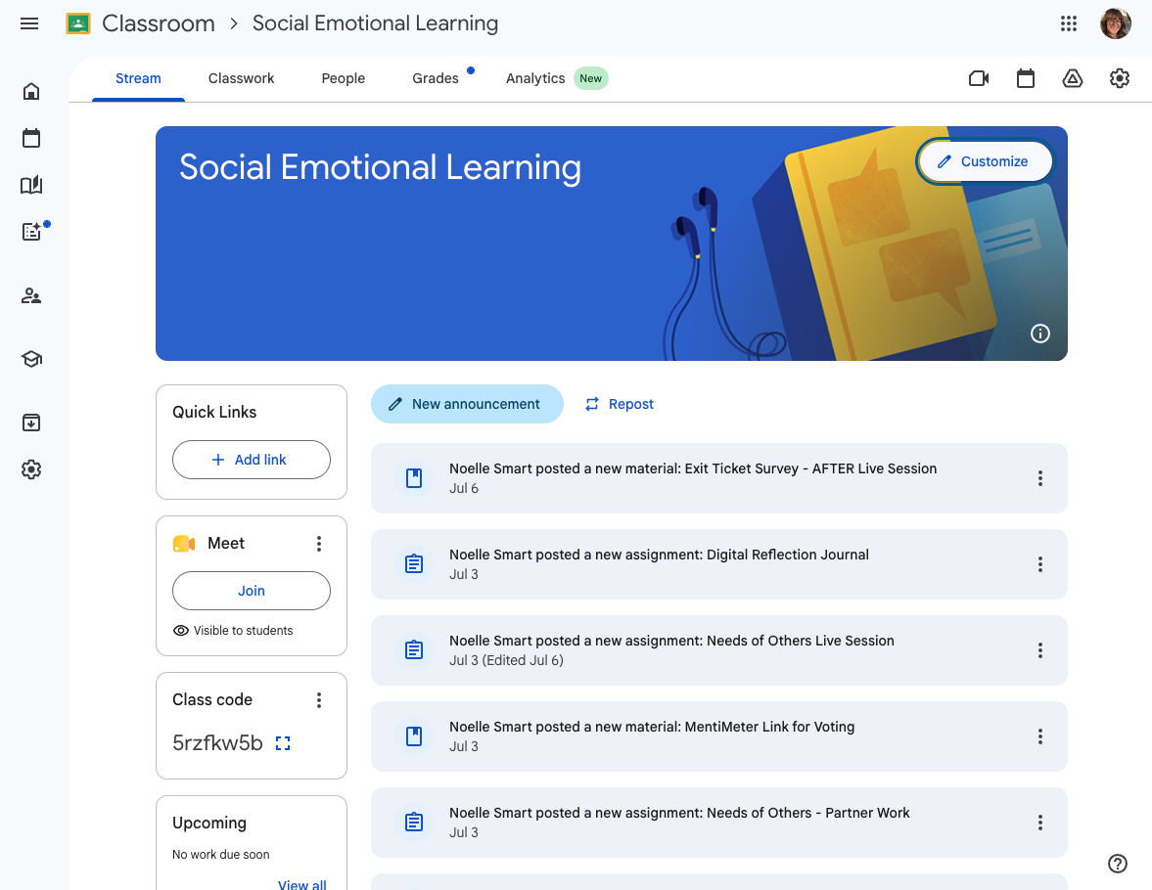This screenshot has width=1152, height=890.
Task: Open Exit Ticket Survey material post
Action: tap(718, 478)
